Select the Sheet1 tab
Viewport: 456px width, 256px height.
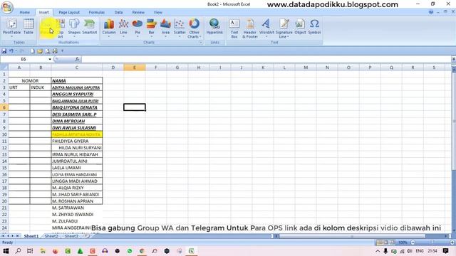tap(31, 236)
